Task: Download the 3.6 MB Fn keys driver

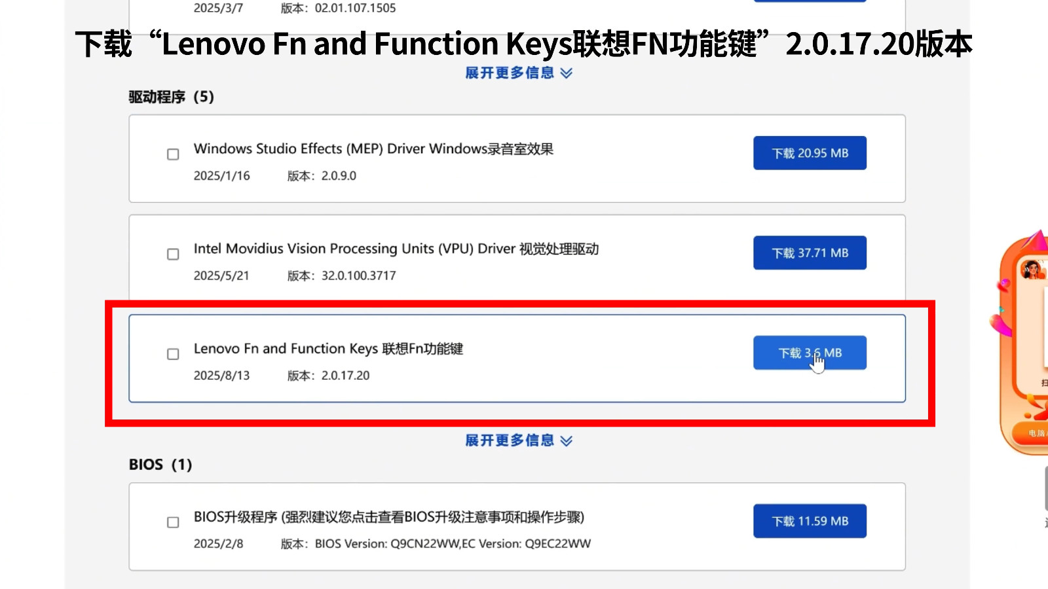Action: coord(810,353)
